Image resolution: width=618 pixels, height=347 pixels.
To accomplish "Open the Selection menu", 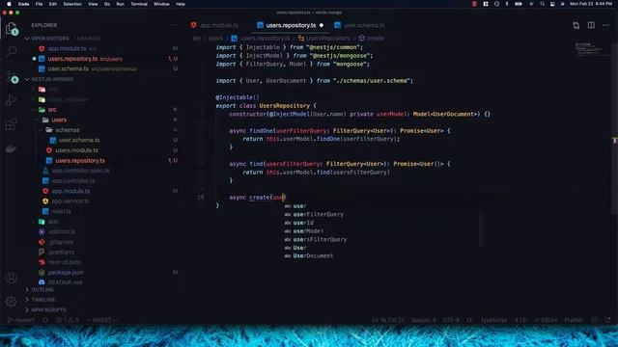I will tap(72, 4).
